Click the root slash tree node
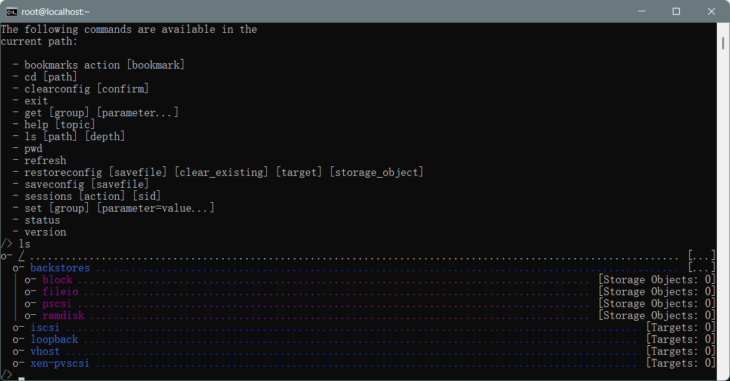Viewport: 730px width, 381px height. (x=21, y=256)
